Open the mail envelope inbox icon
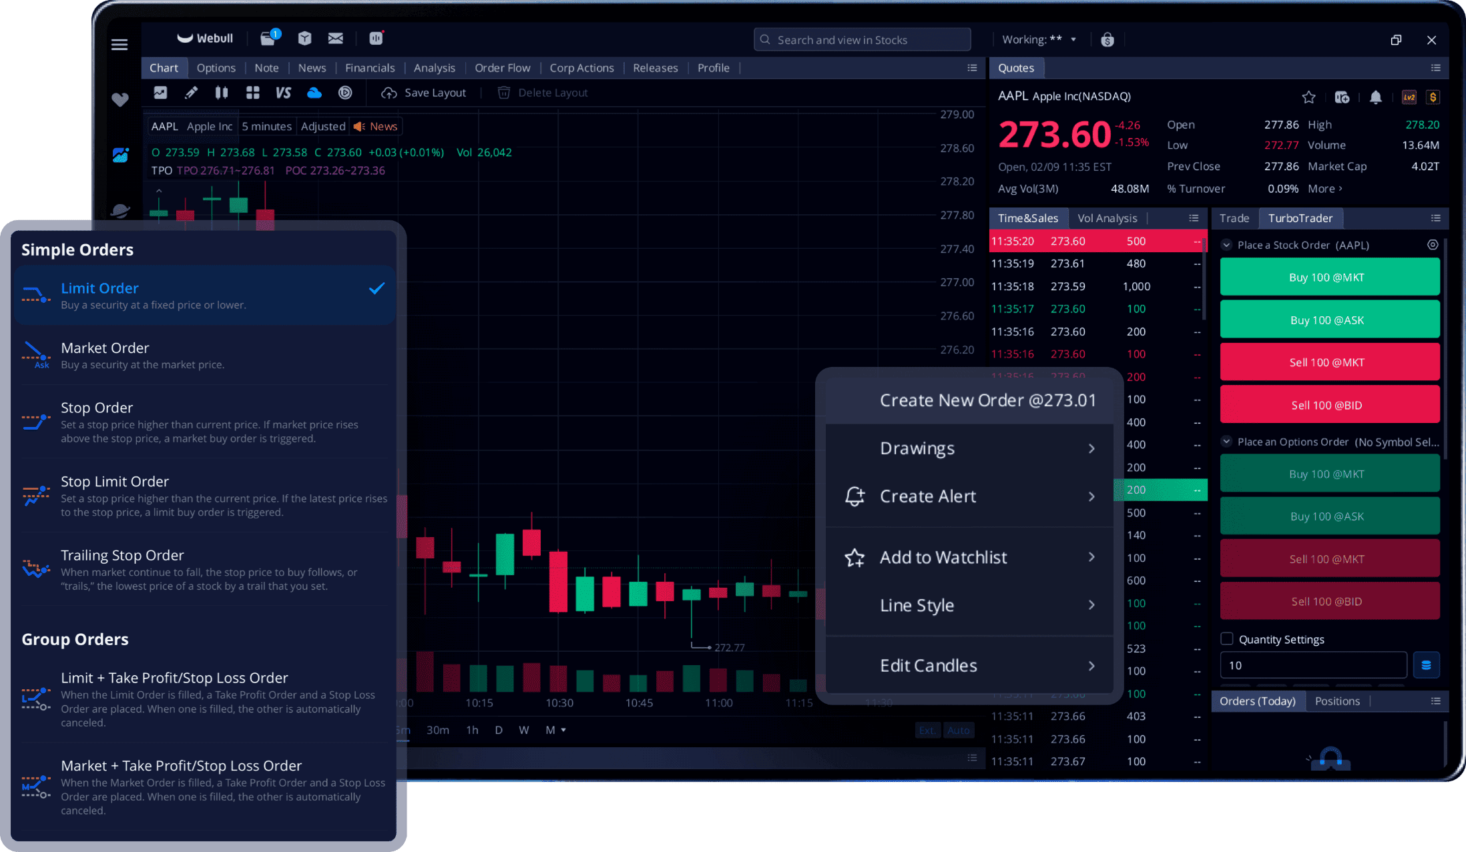Screen dimensions: 1466x852 (336, 39)
